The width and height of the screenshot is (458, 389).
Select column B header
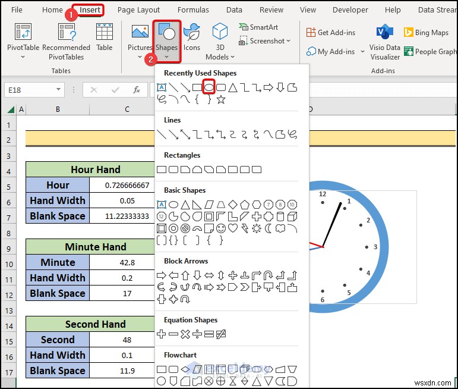coord(58,109)
